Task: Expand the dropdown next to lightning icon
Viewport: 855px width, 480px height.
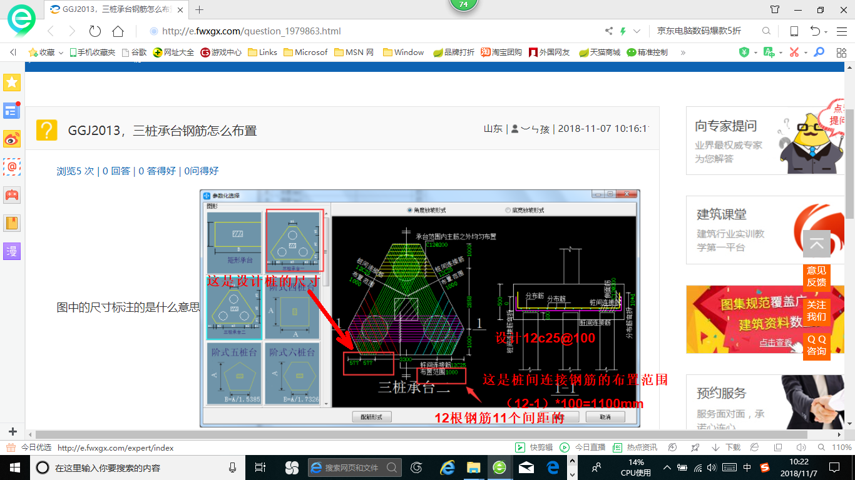Action: tap(637, 31)
